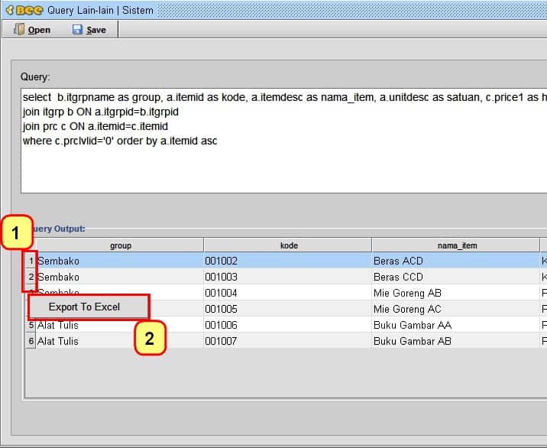Click the Save toolbar button
The height and width of the screenshot is (448, 547).
click(89, 30)
